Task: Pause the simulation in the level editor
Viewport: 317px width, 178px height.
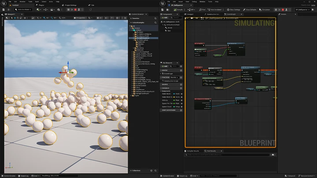Action: (68, 10)
